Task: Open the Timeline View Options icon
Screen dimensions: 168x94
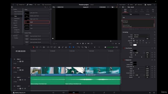Action: (x=13, y=47)
